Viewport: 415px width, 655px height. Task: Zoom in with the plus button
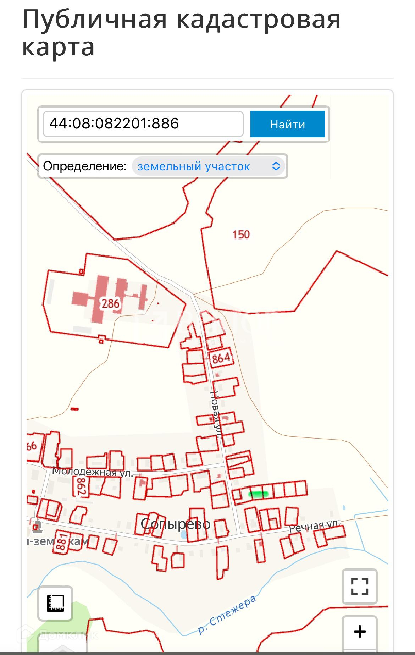click(359, 632)
